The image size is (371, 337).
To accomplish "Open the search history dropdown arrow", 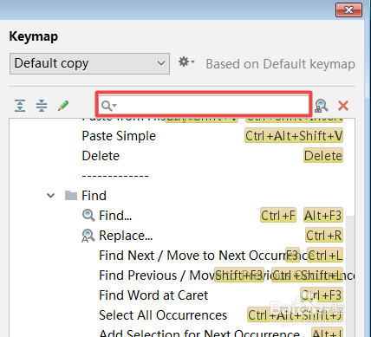I will (114, 105).
